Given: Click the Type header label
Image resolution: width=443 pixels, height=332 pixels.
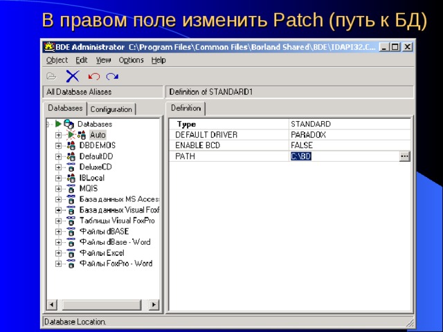Looking at the screenshot, I should 186,124.
